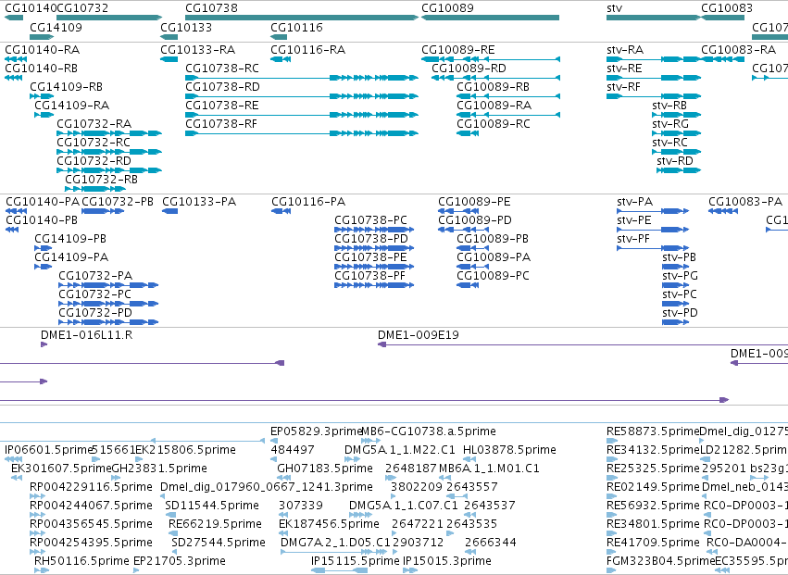This screenshot has height=575, width=788.
Task: Select transcript CG10738-RF
Action: click(x=221, y=124)
